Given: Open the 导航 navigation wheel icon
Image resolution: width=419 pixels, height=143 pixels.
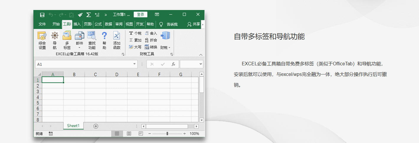Looking at the screenshot, I should tap(55, 40).
